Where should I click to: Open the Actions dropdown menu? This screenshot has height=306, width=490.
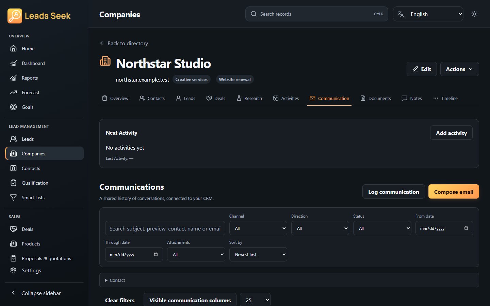point(459,69)
